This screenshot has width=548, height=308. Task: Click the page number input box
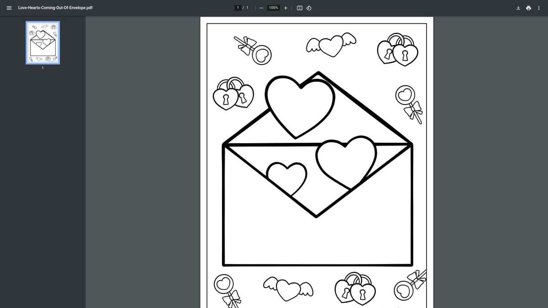pos(238,8)
